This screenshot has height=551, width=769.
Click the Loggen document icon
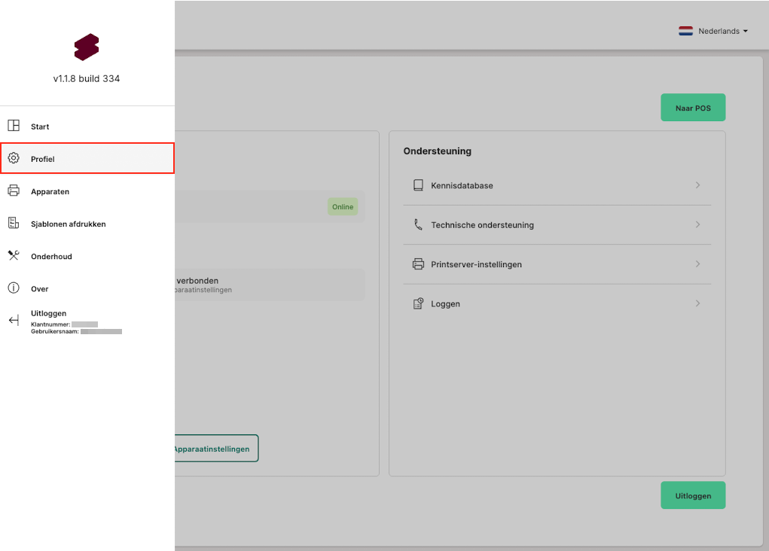(x=418, y=304)
